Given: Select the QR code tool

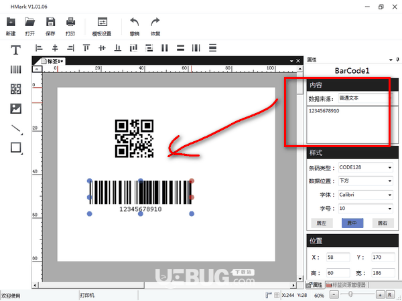Looking at the screenshot, I should click(15, 89).
